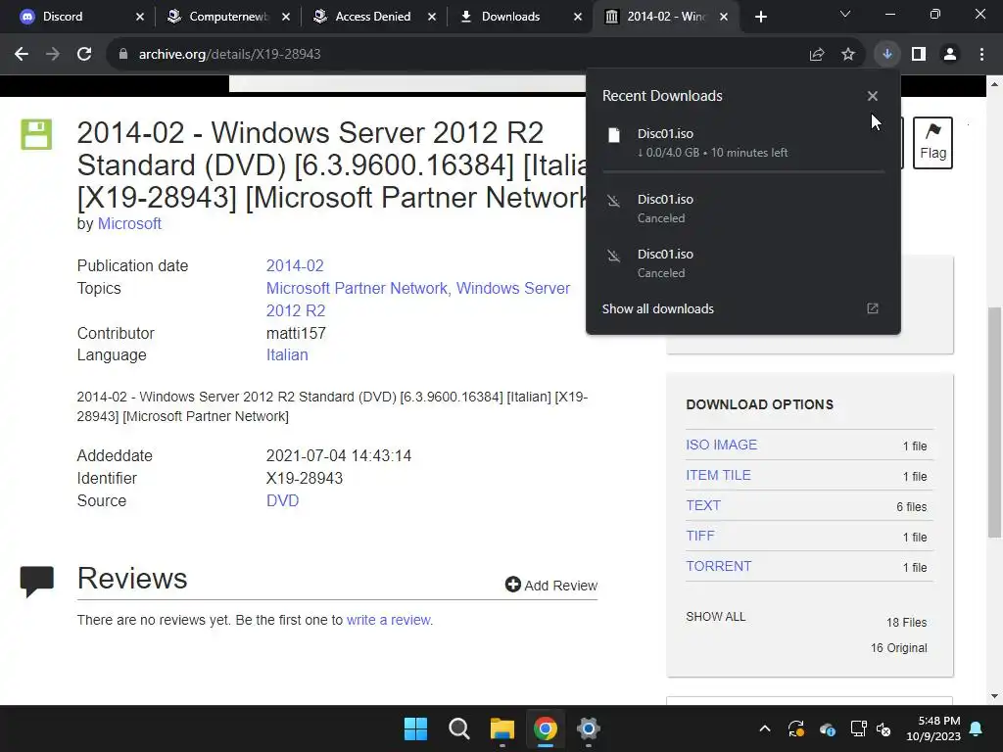Click the Flag button
The image size is (1003, 752).
click(x=932, y=143)
